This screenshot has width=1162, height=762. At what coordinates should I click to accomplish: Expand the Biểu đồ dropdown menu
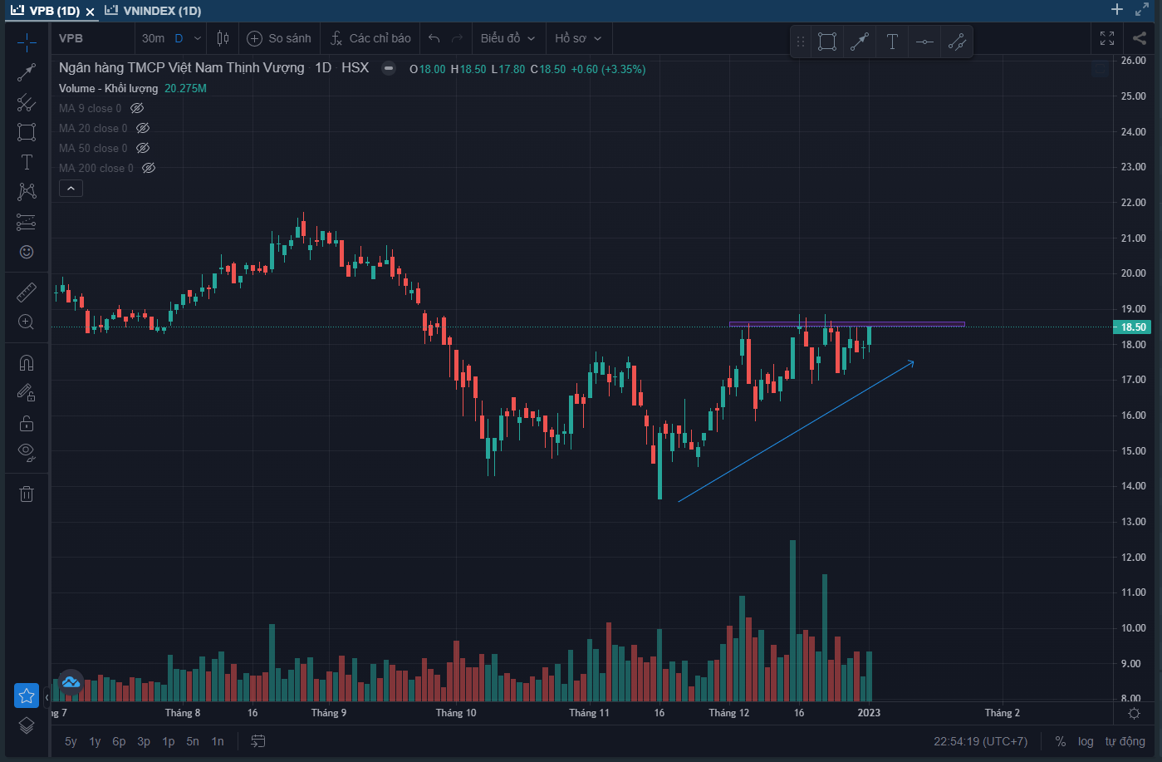(507, 38)
